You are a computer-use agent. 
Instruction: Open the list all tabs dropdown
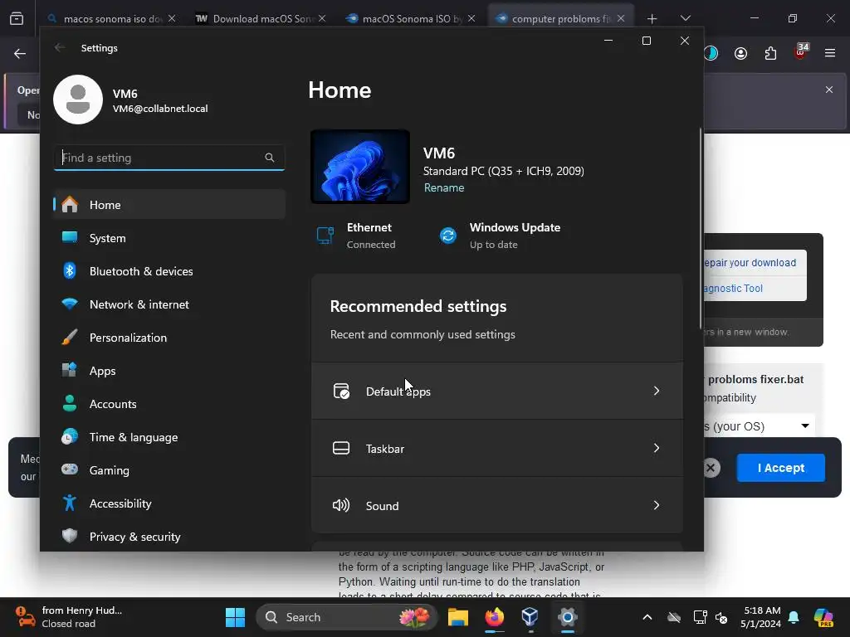685,18
